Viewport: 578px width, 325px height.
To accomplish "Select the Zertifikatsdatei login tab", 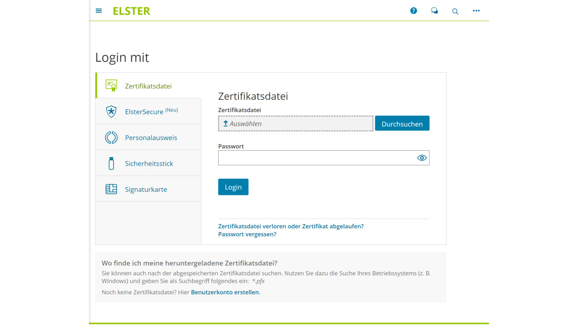I will (149, 86).
